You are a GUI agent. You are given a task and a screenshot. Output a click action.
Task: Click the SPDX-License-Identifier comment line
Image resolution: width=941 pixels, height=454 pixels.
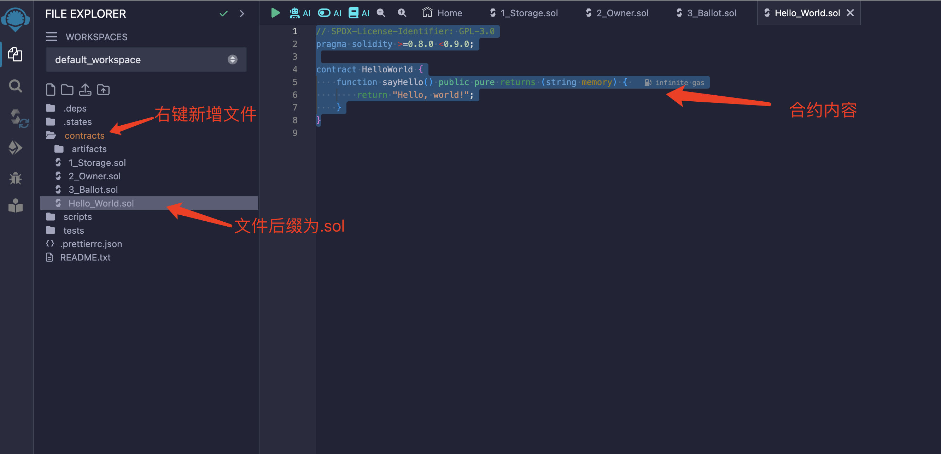[x=405, y=31]
